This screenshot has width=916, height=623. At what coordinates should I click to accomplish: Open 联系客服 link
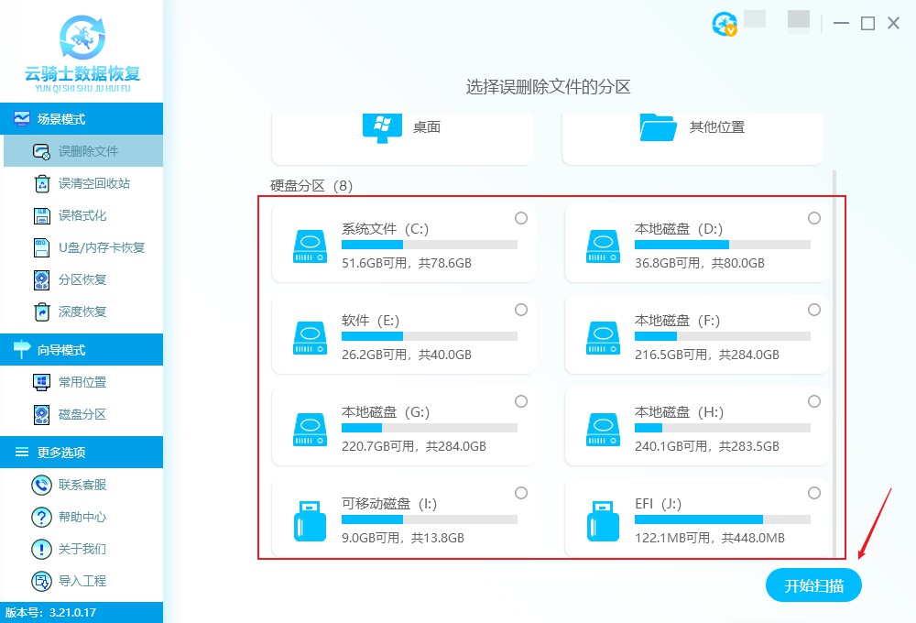pyautogui.click(x=83, y=485)
